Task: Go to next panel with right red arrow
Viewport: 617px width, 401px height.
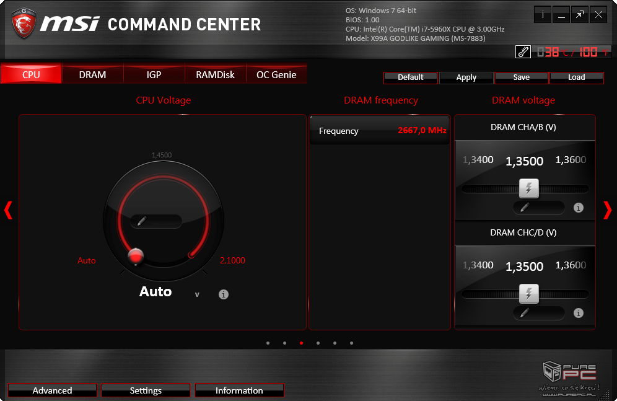Action: click(607, 210)
